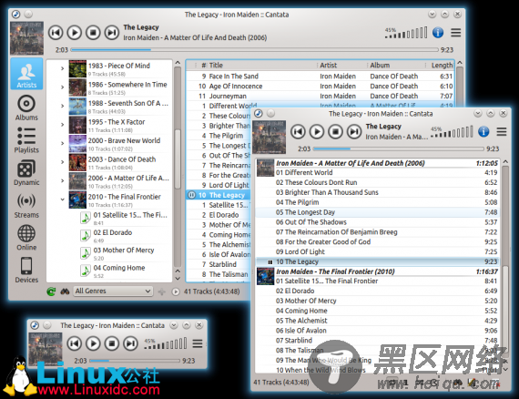
Task: Open the Streams sidebar view
Action: [x=26, y=205]
